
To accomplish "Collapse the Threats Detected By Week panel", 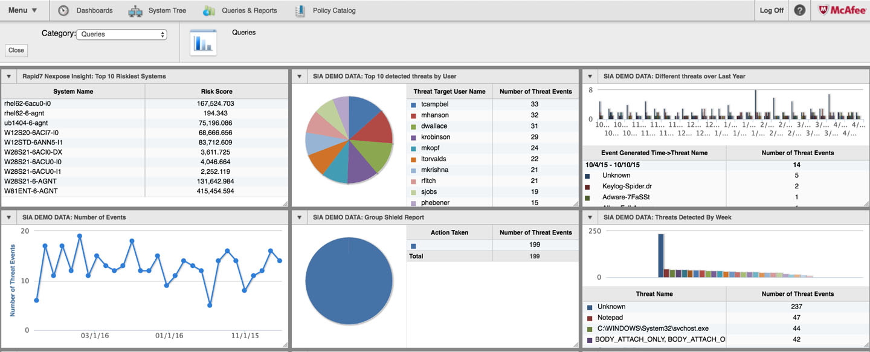I will click(590, 217).
